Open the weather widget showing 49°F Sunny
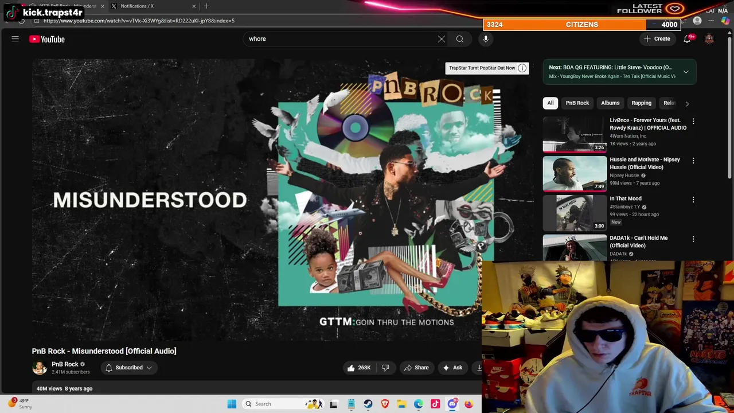This screenshot has width=734, height=413. 21,404
